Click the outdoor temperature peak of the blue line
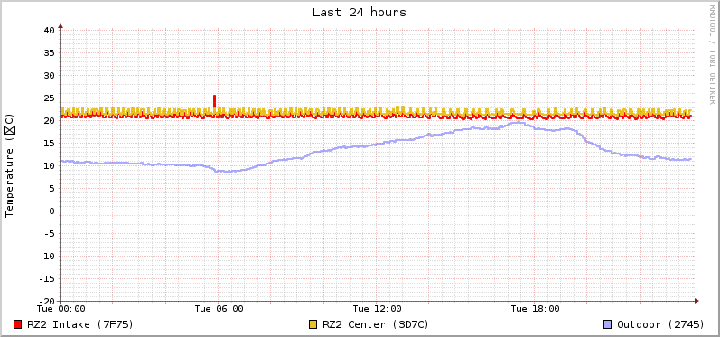 [518, 122]
